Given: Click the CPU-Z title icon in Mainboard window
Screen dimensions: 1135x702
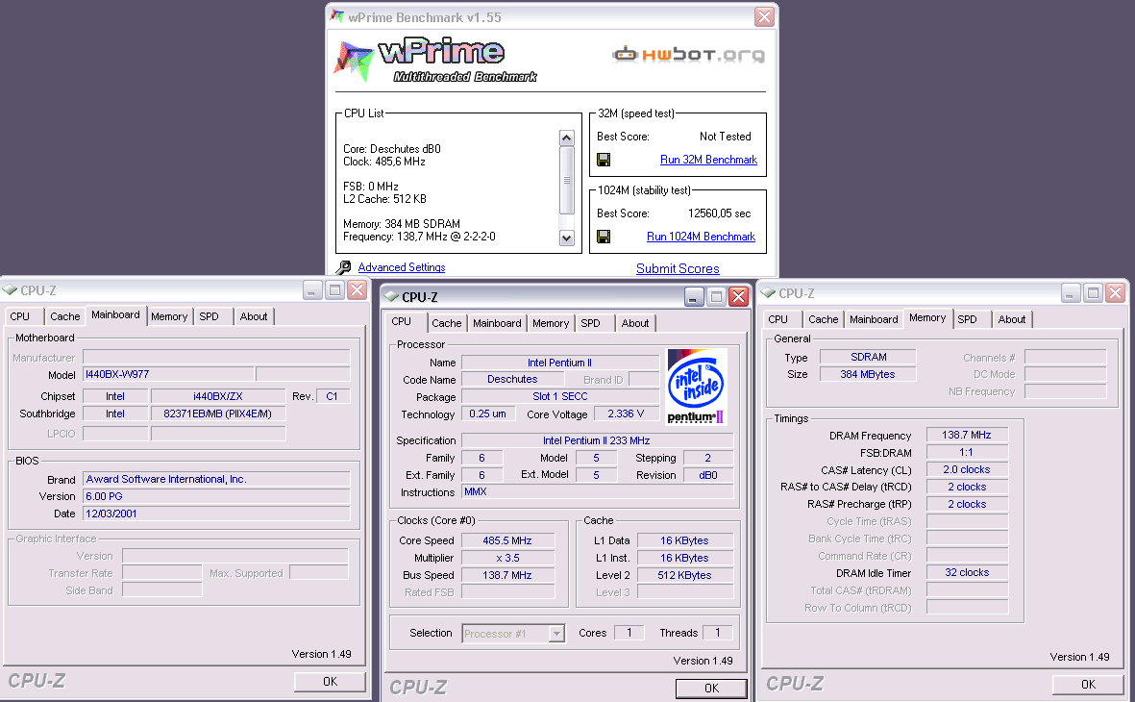Looking at the screenshot, I should coord(11,290).
